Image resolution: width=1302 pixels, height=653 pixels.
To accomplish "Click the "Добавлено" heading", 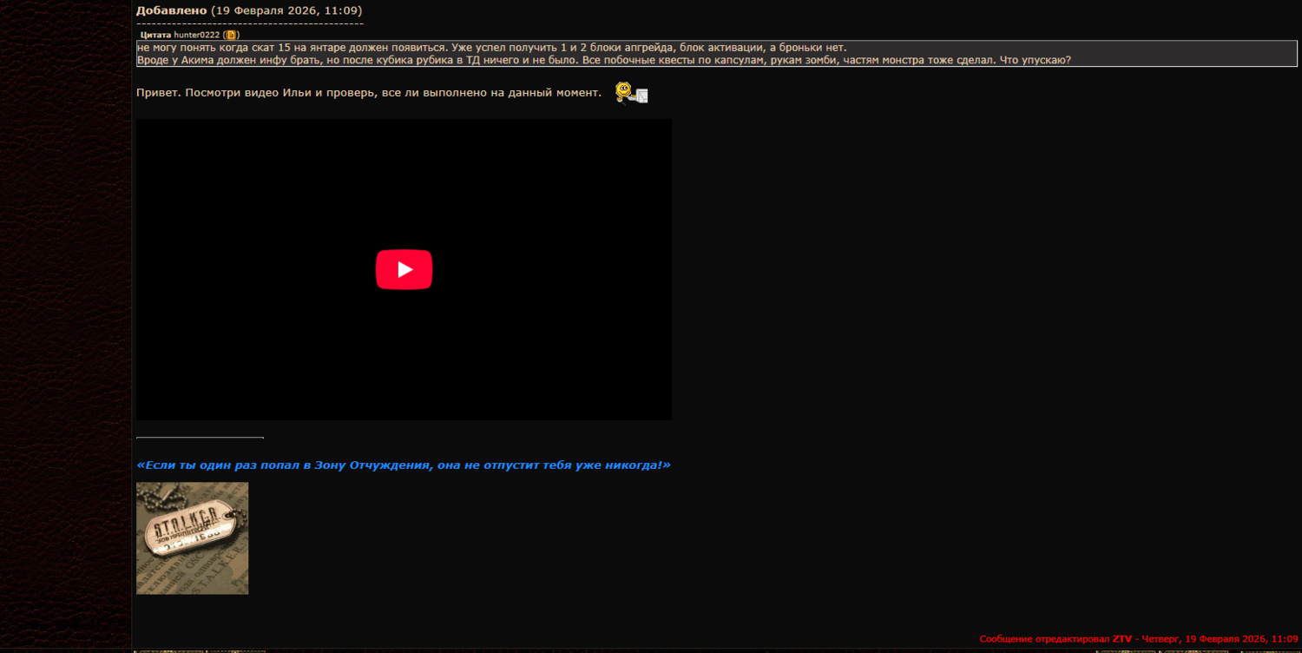I will tap(171, 10).
